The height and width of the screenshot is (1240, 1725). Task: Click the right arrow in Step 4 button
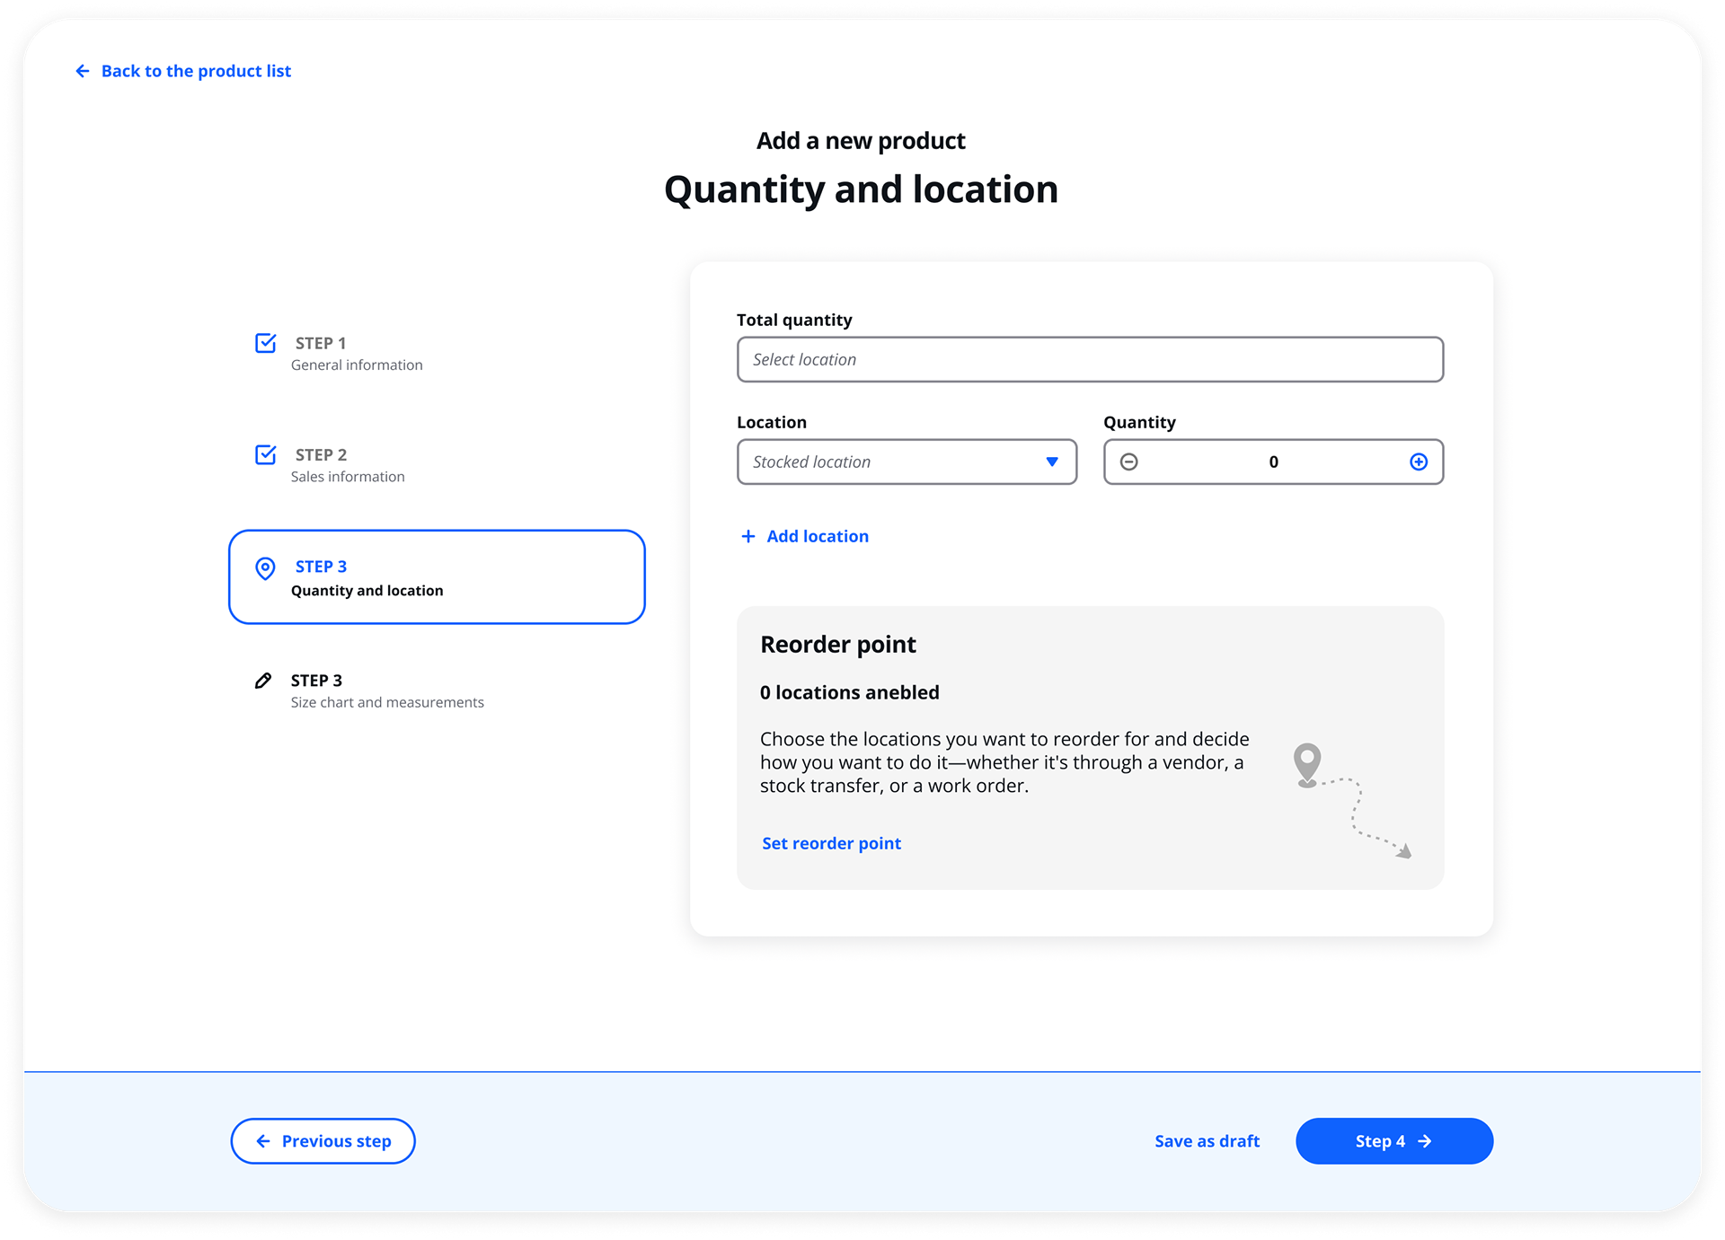tap(1425, 1141)
